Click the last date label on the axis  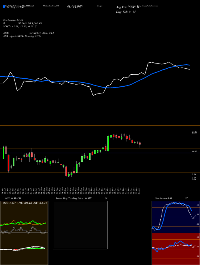(x=140, y=190)
